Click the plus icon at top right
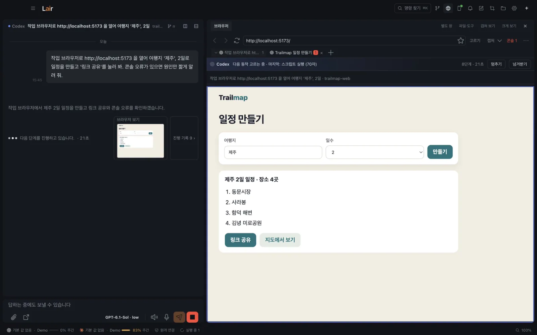The width and height of the screenshot is (537, 335). (x=527, y=8)
